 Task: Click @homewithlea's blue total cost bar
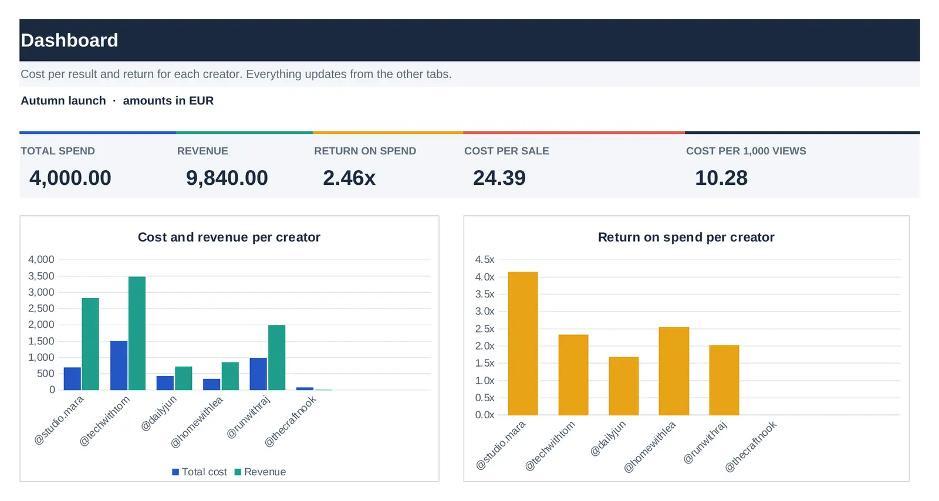[x=212, y=384]
